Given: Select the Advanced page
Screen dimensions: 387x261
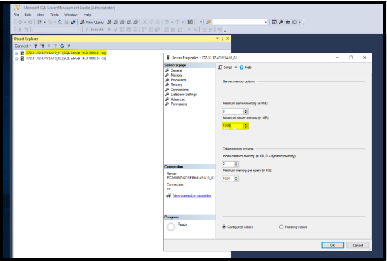Looking at the screenshot, I should [x=178, y=99].
